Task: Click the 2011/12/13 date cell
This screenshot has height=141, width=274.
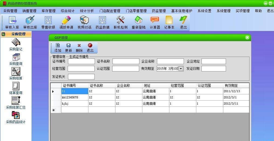Action: tap(236, 91)
